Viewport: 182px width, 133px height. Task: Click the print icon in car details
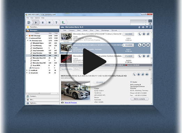click(147, 74)
